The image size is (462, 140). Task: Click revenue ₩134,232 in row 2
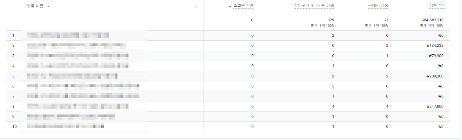pyautogui.click(x=435, y=46)
